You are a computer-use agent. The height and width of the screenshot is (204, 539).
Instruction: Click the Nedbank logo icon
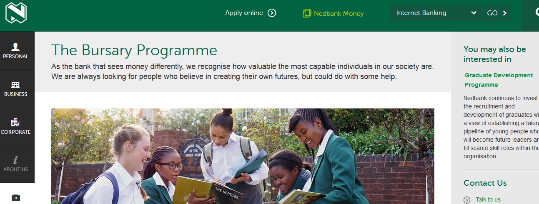(16, 13)
